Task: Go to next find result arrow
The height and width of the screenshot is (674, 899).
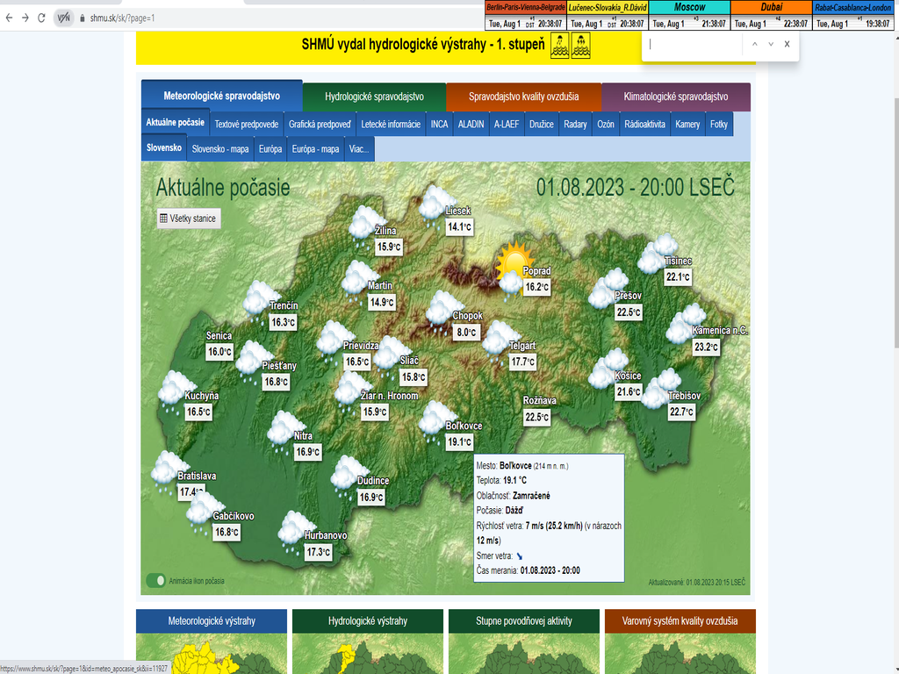Action: pyautogui.click(x=771, y=44)
